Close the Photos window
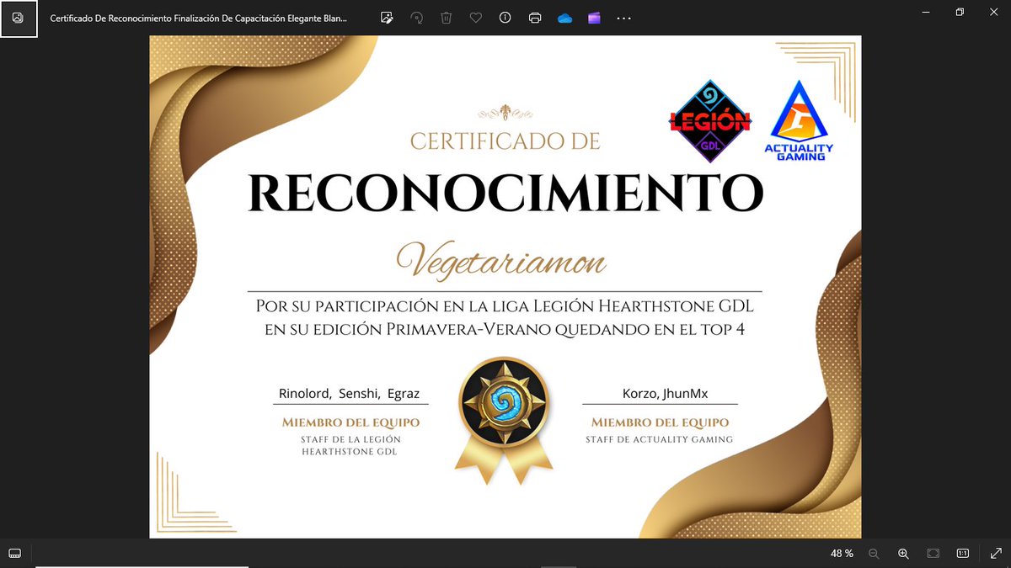 (996, 12)
